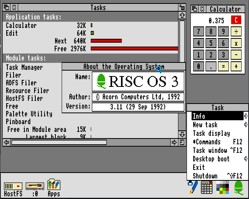
Task: Click the calculator display showing 0.375
Action: 216,21
